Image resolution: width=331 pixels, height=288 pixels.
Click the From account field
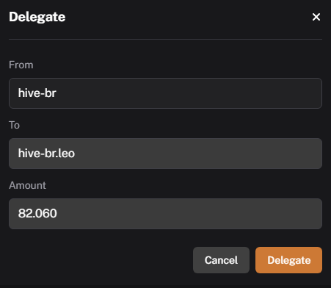165,93
